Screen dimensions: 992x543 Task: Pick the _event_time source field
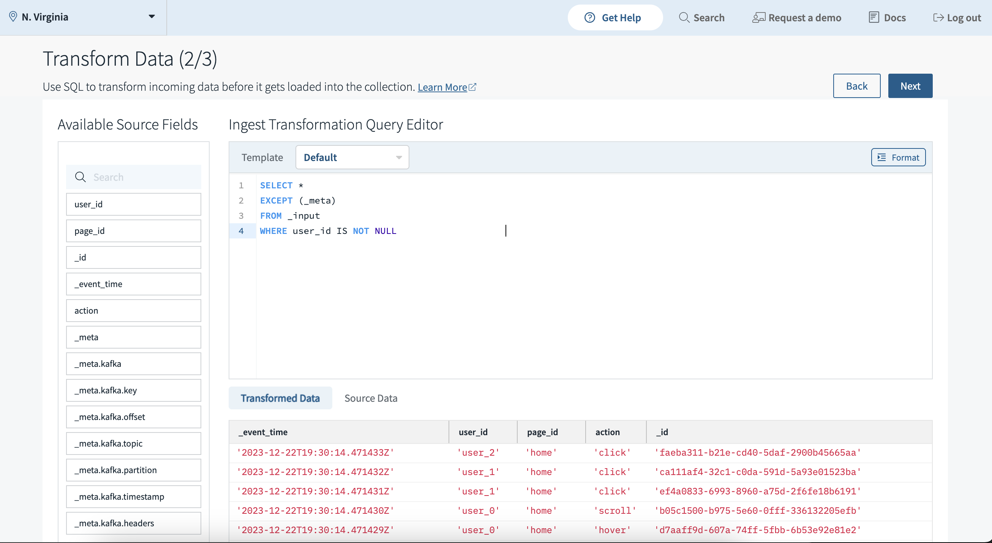tap(133, 284)
